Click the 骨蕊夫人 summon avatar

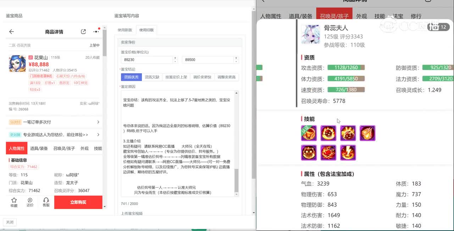[310, 35]
